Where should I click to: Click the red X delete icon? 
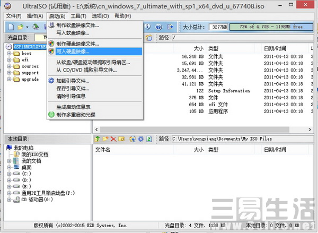click(x=113, y=139)
